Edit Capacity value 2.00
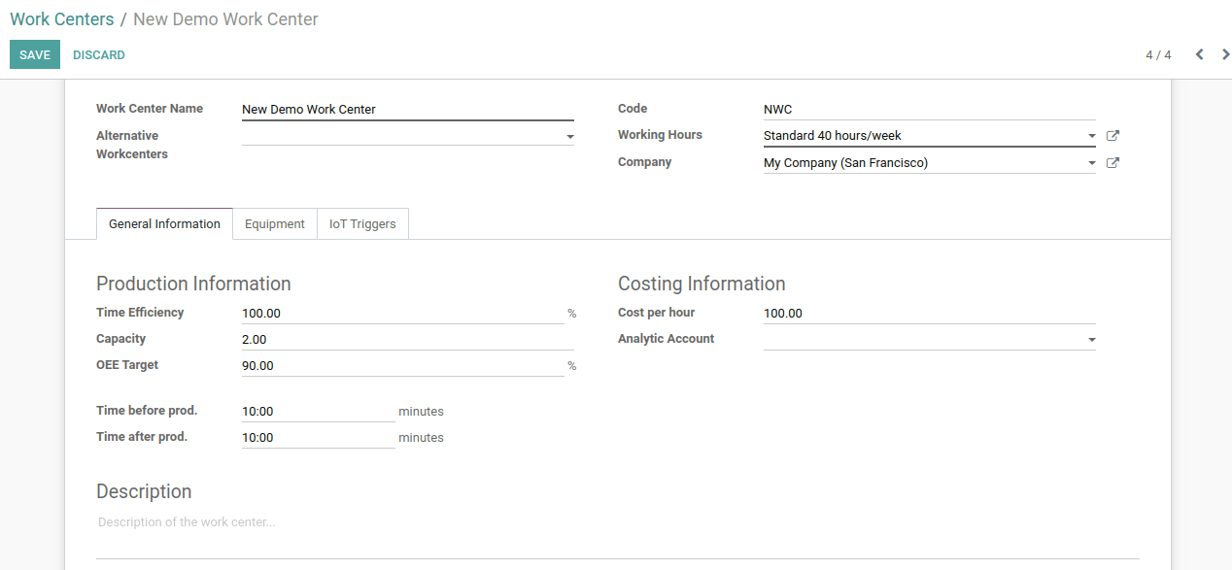The image size is (1232, 570). click(x=408, y=340)
